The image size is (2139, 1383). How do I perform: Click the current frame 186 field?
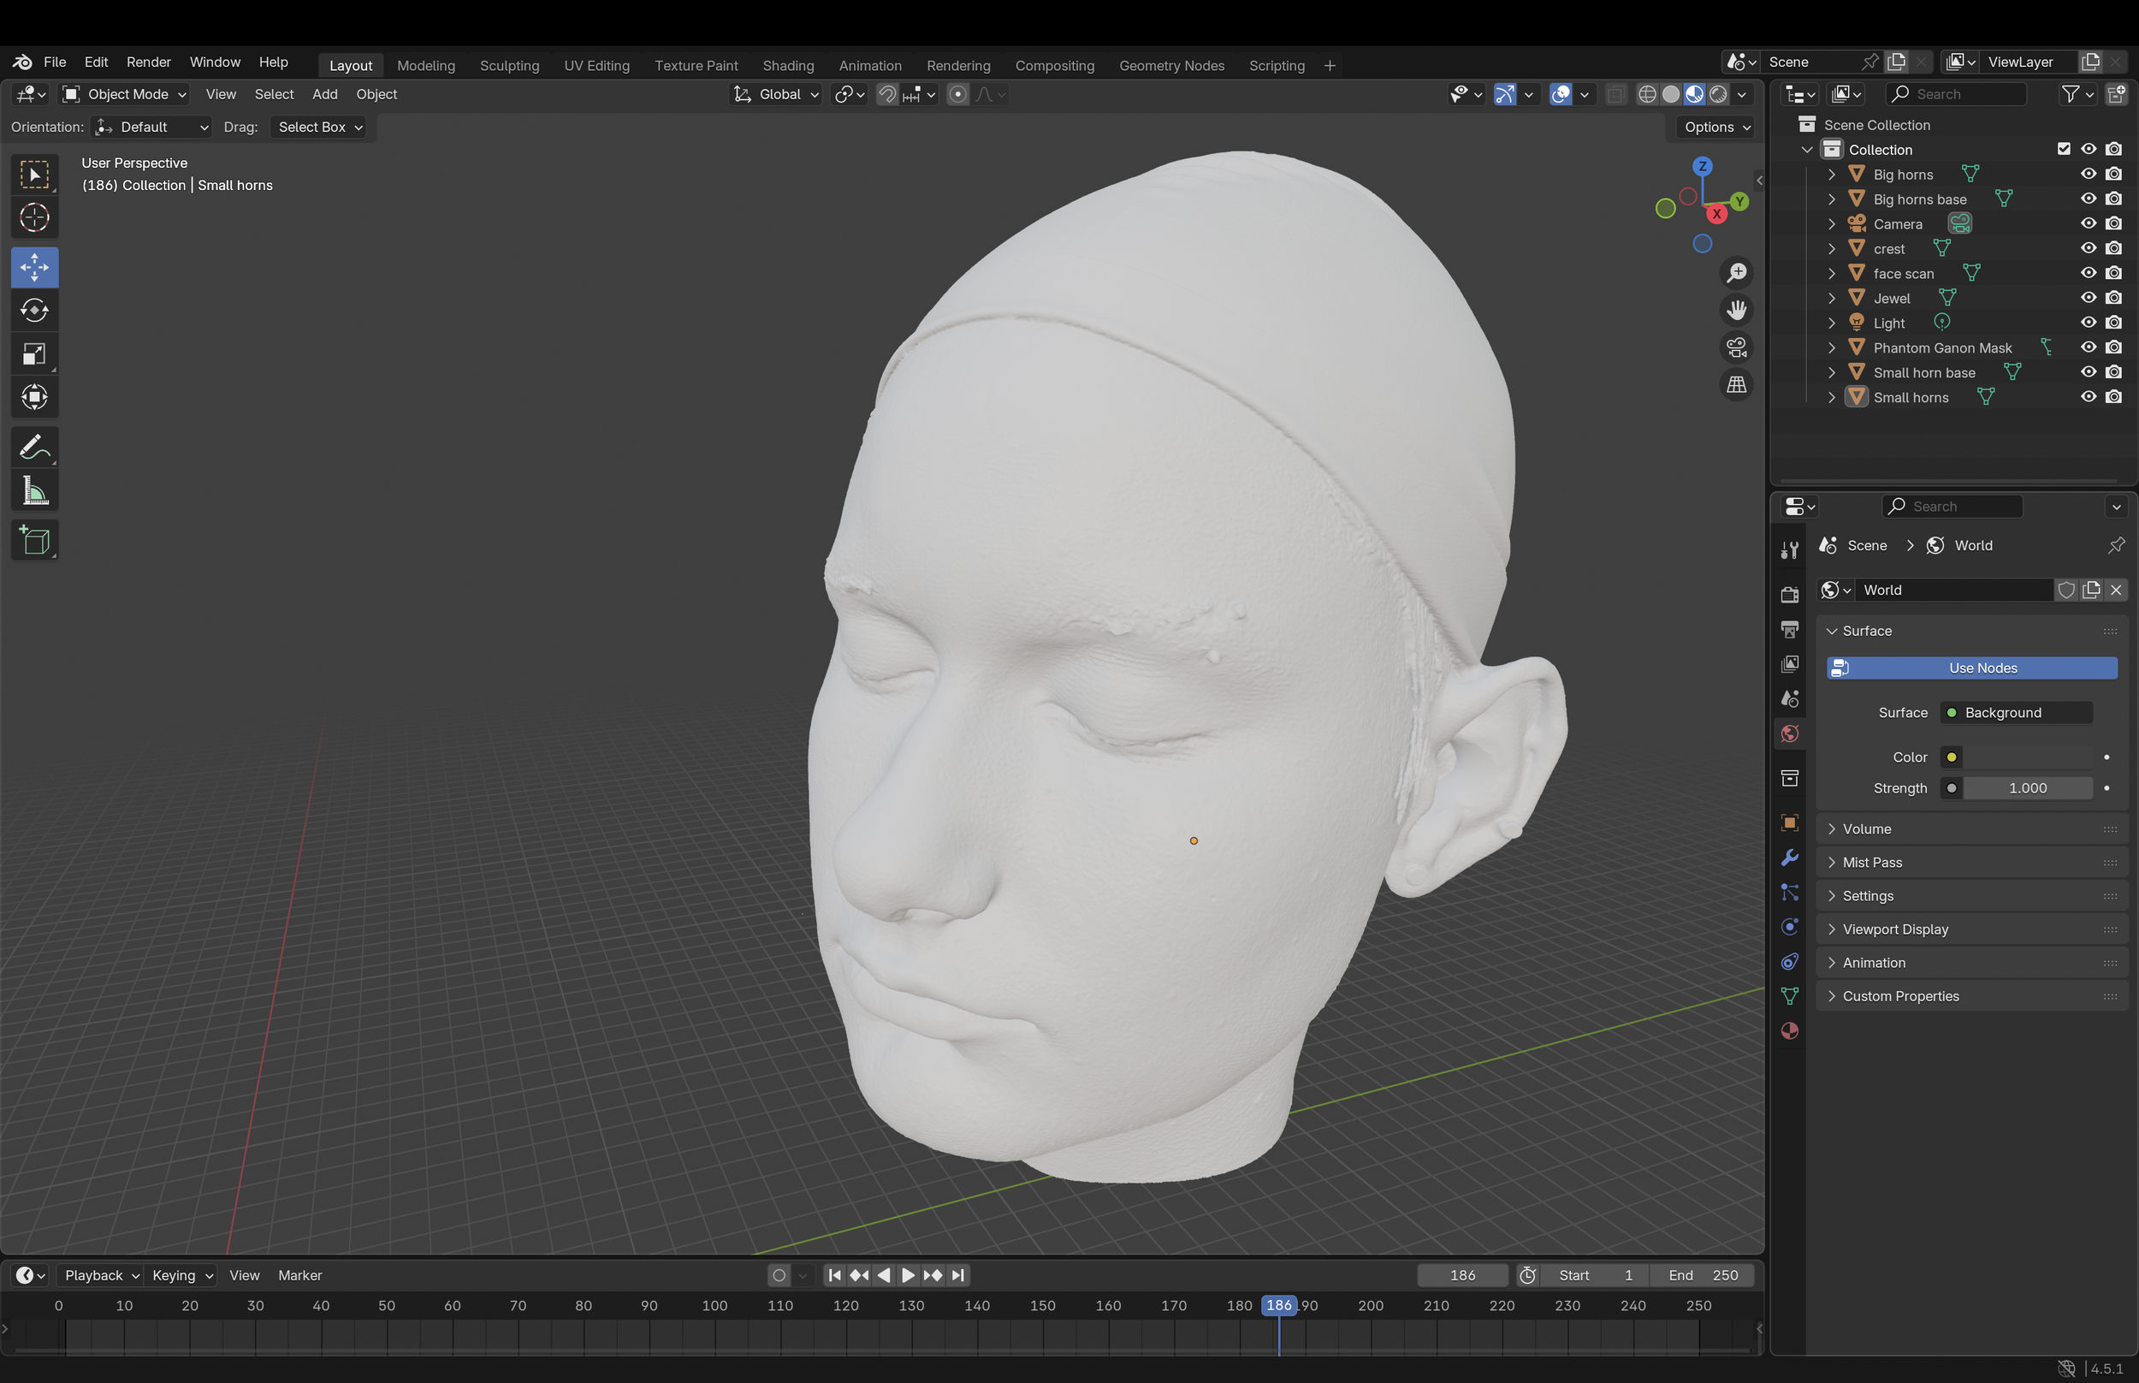1462,1275
